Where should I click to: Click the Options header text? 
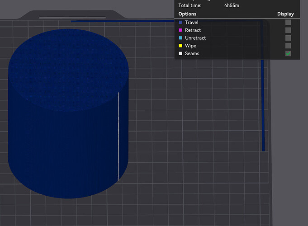click(x=187, y=14)
